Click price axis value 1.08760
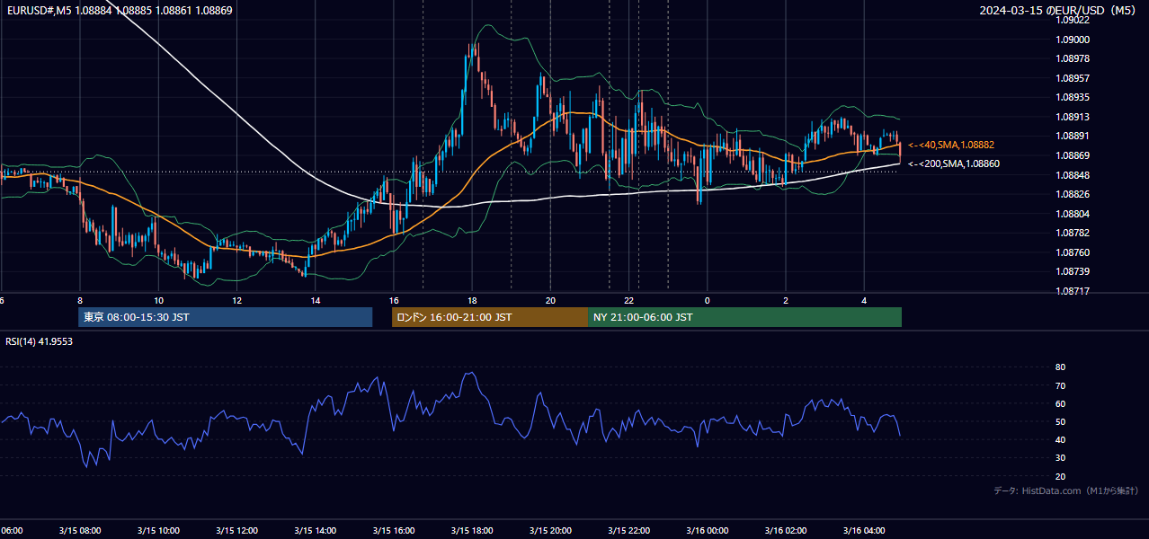The height and width of the screenshot is (539, 1149). 1073,252
